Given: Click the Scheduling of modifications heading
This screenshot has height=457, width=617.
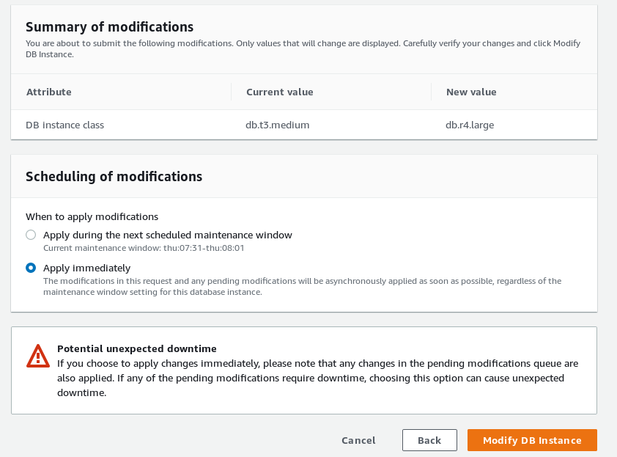Looking at the screenshot, I should [x=114, y=177].
